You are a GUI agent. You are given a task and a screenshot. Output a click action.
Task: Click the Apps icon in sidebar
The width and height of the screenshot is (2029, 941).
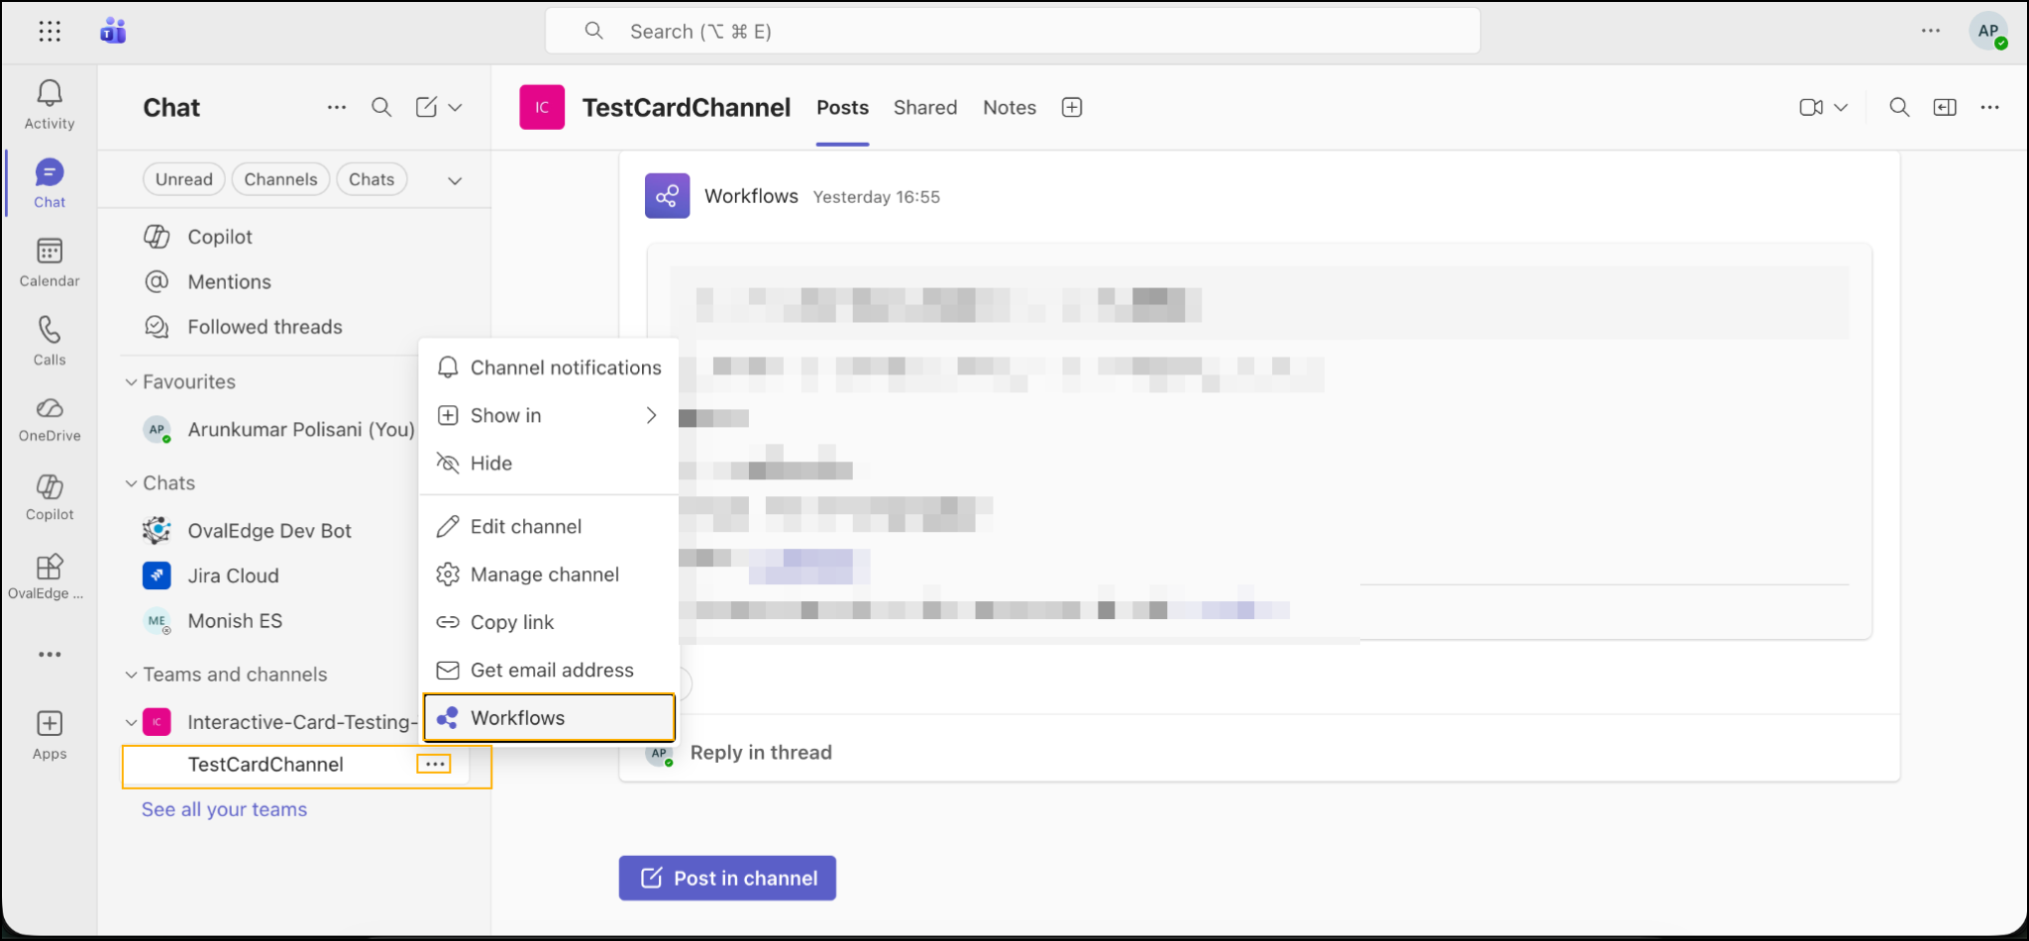pyautogui.click(x=50, y=735)
